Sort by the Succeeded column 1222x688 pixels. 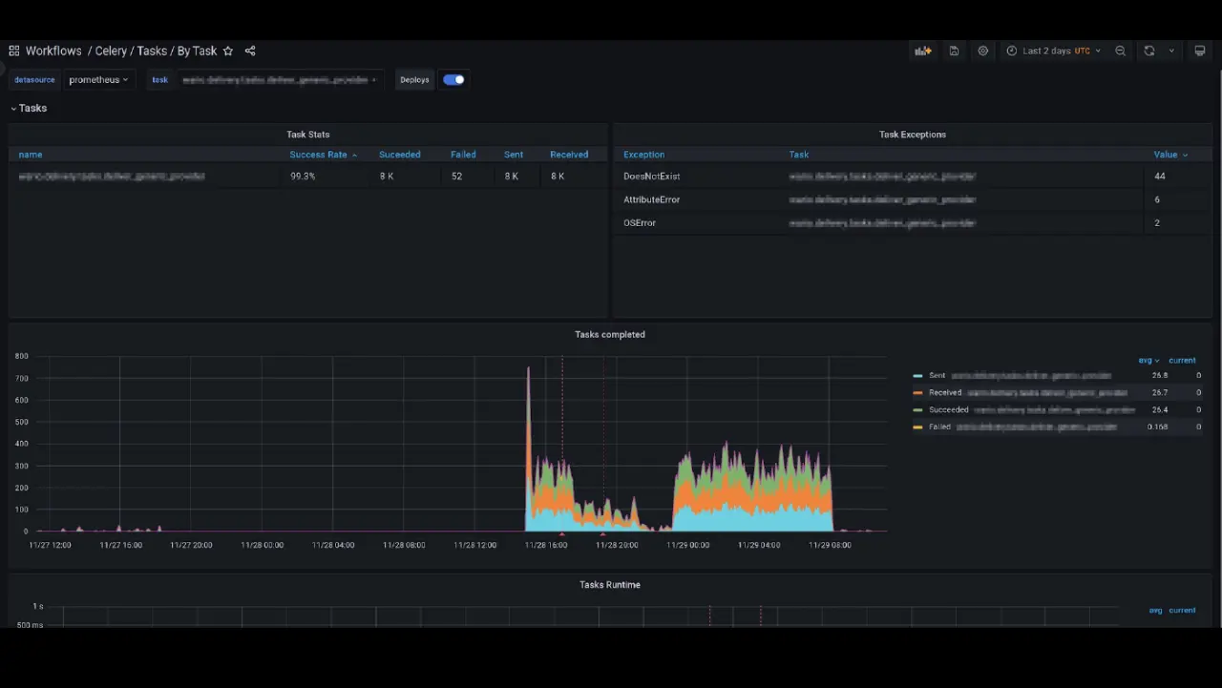399,155
